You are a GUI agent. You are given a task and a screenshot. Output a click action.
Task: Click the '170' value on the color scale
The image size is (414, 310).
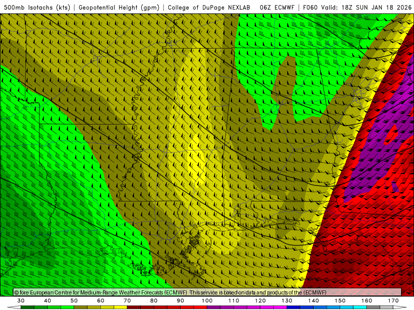pos(393,301)
